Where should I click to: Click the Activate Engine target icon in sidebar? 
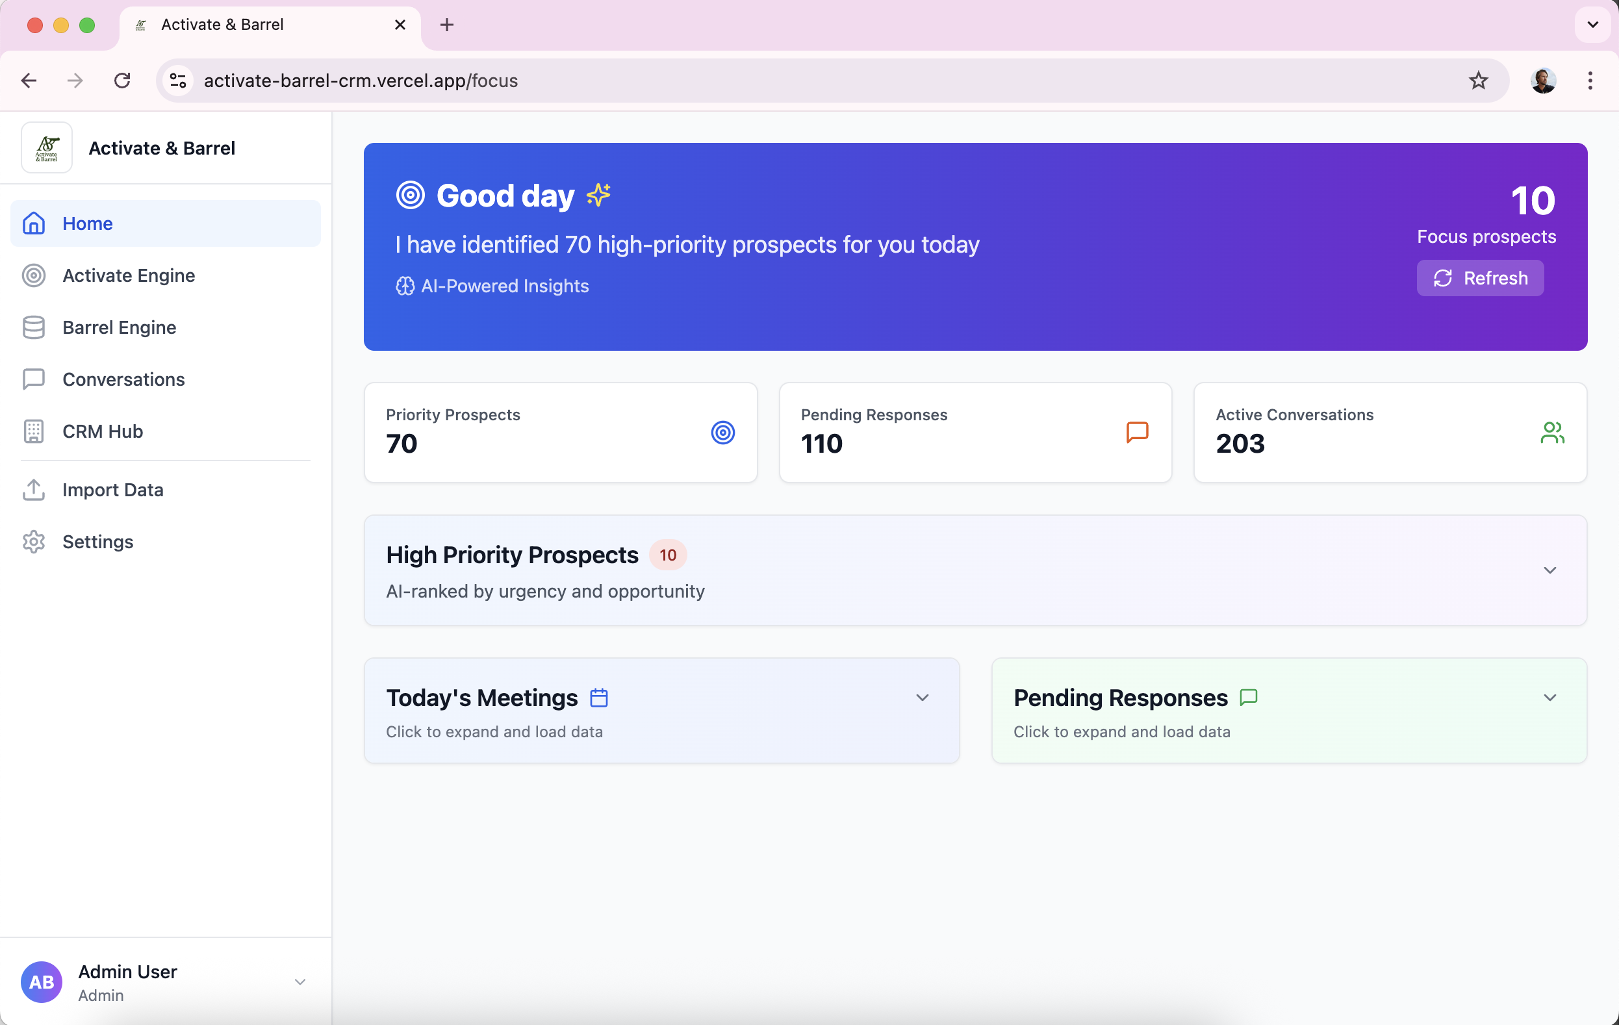[34, 275]
